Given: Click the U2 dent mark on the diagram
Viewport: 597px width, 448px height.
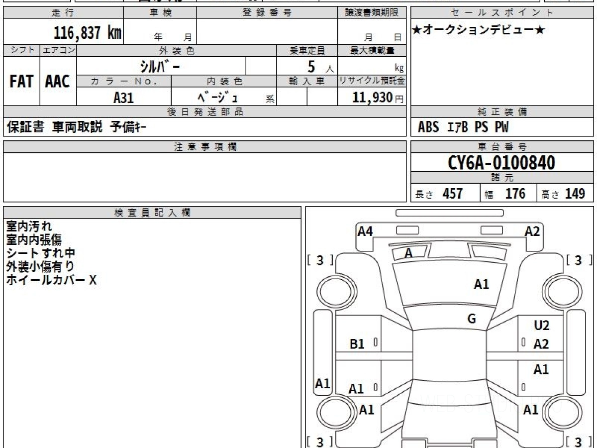Looking at the screenshot, I should coord(541,326).
